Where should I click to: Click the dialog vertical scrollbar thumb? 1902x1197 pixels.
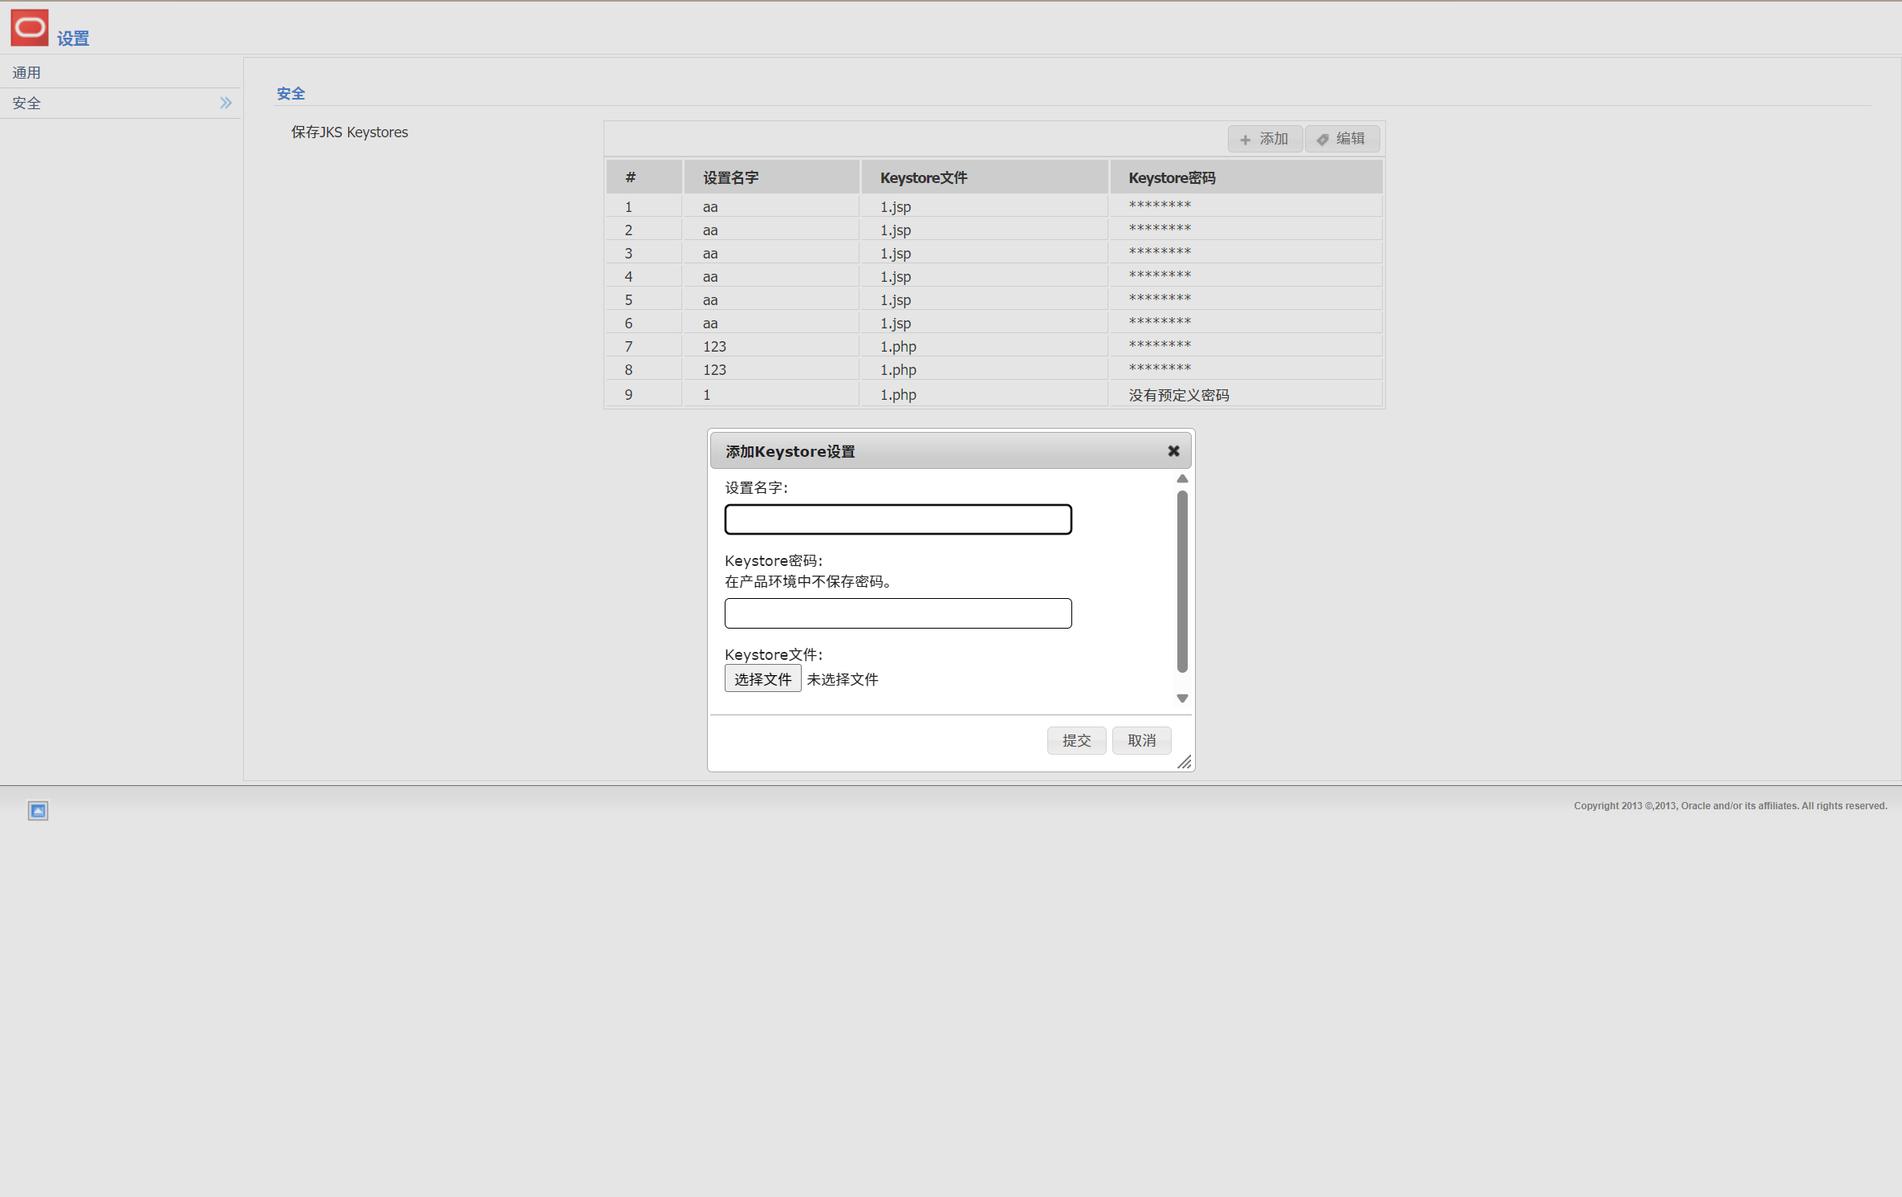(1182, 582)
